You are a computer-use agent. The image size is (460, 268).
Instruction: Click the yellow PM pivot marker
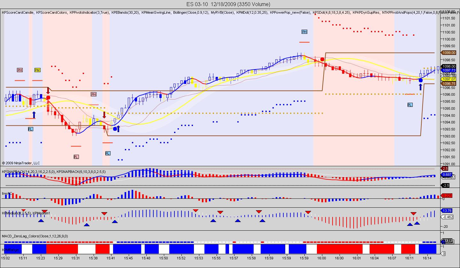[x=37, y=70]
